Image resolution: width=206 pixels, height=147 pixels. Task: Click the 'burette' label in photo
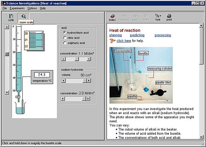143,53
